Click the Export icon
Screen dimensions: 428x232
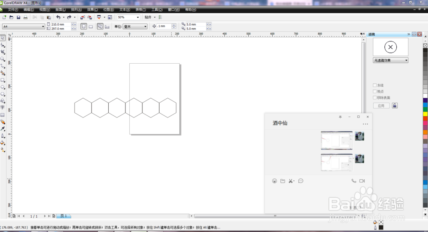click(89, 17)
